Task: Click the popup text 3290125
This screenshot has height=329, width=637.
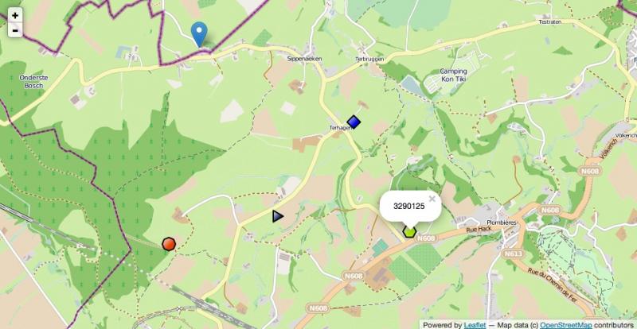Action: (409, 206)
